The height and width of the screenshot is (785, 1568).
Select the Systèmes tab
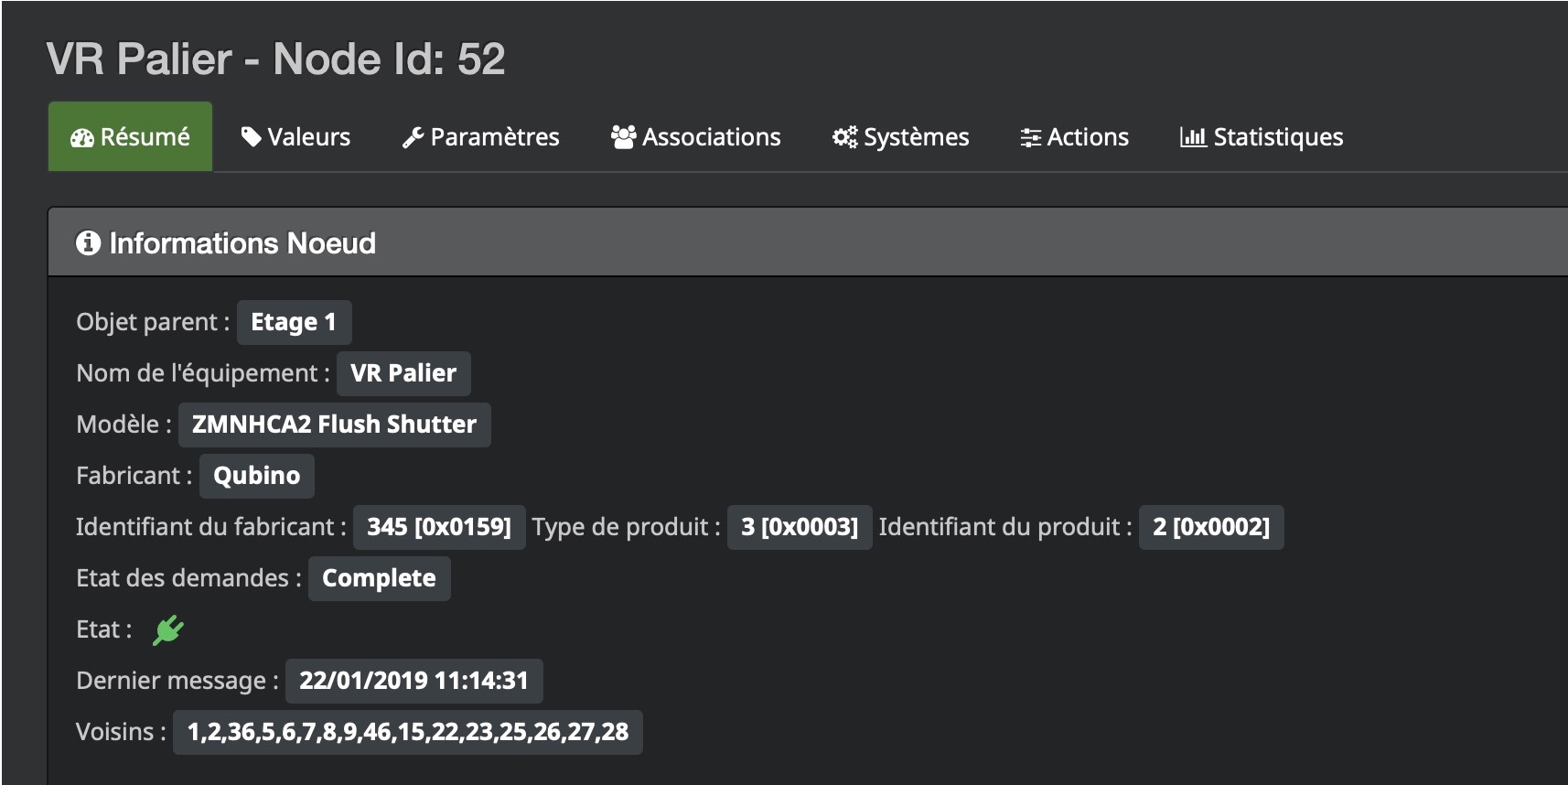(900, 136)
